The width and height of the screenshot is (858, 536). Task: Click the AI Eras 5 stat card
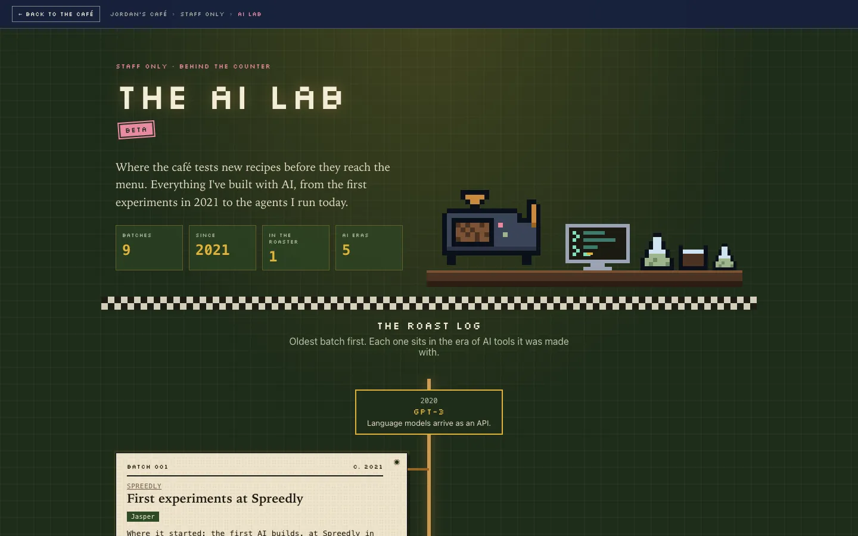[x=369, y=248]
